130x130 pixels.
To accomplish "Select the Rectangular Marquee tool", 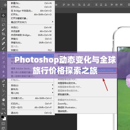I will coord(4,20).
